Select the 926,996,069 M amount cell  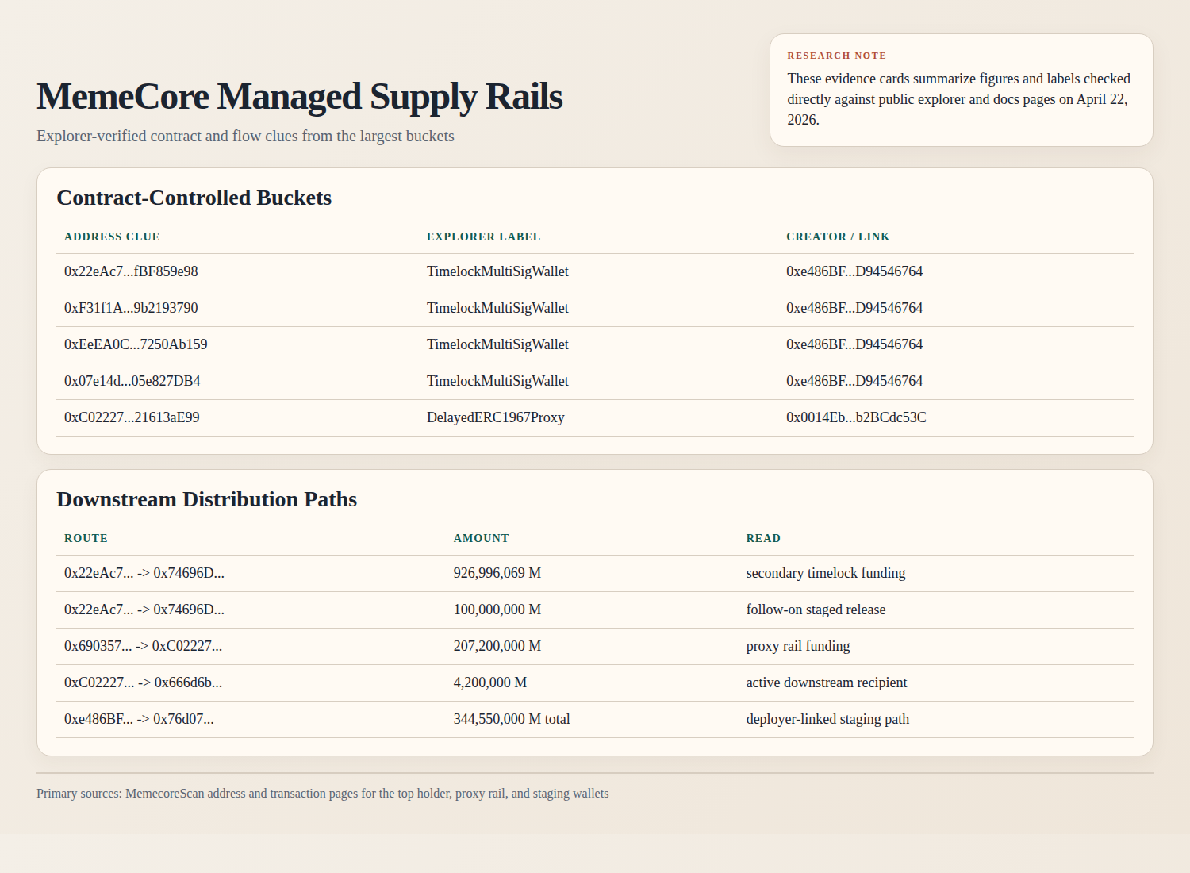pyautogui.click(x=497, y=573)
